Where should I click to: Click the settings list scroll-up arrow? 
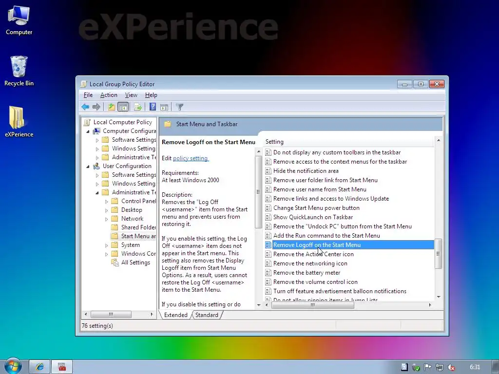(x=438, y=140)
